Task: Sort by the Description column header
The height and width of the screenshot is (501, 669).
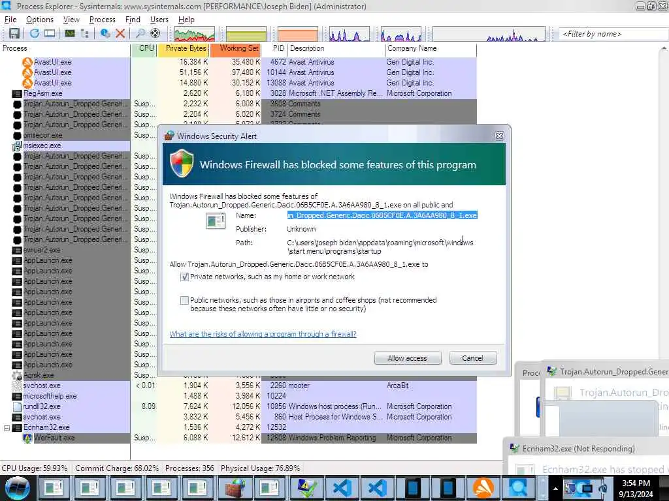Action: (336, 48)
